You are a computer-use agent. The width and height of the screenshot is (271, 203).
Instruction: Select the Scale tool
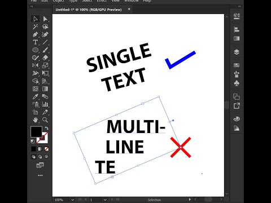(45, 65)
